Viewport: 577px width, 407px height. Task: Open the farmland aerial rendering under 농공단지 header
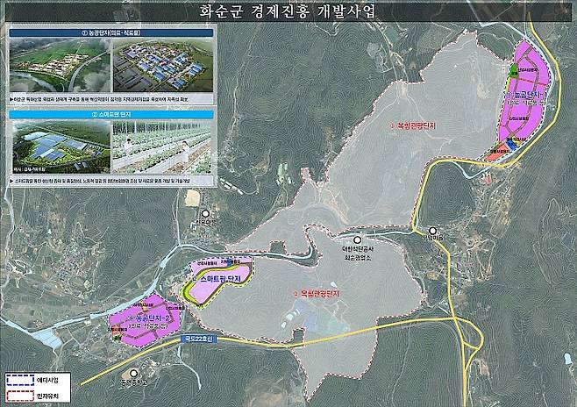[x=60, y=65]
